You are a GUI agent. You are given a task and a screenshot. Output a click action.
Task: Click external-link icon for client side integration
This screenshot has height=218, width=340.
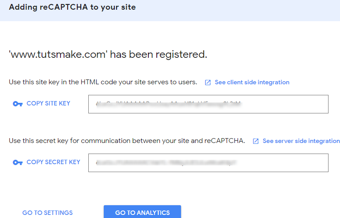[x=208, y=83]
